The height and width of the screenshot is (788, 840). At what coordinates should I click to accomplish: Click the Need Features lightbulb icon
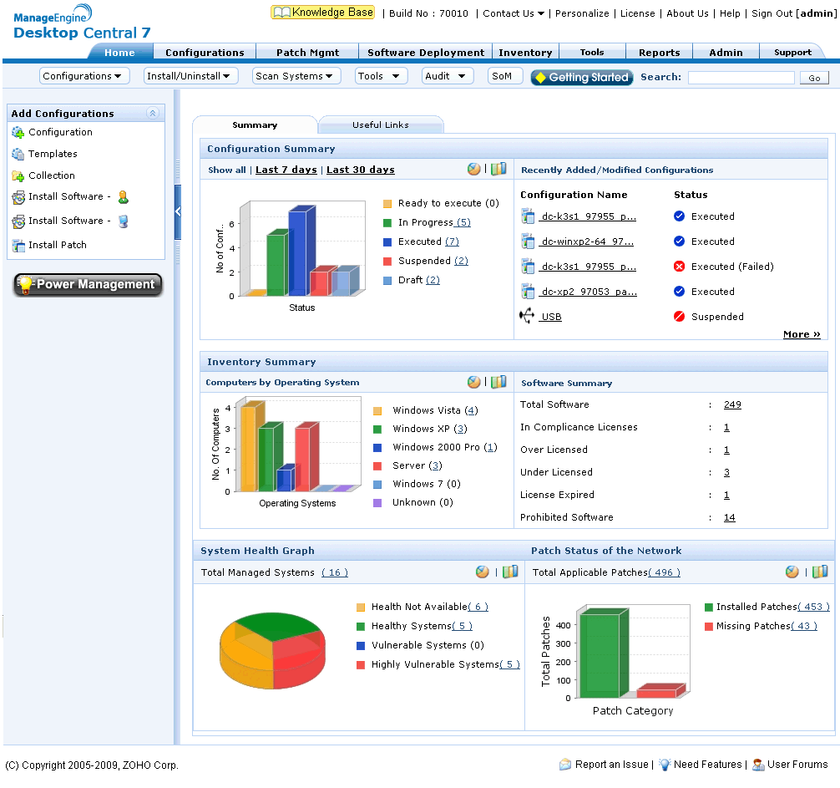[665, 765]
